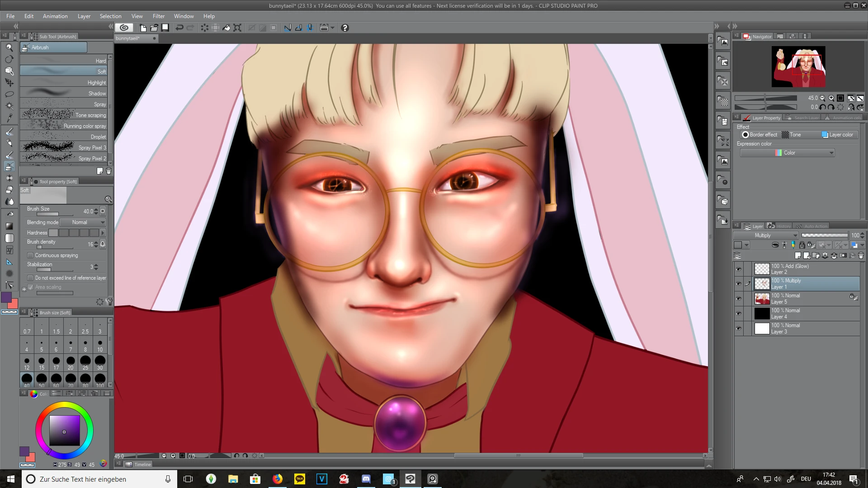Select the Highlight airbrush sub tool
The image size is (868, 488).
pyautogui.click(x=64, y=82)
